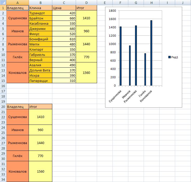
Task: Select the 'Иванов' merged cell in top table
Action: [x=17, y=31]
